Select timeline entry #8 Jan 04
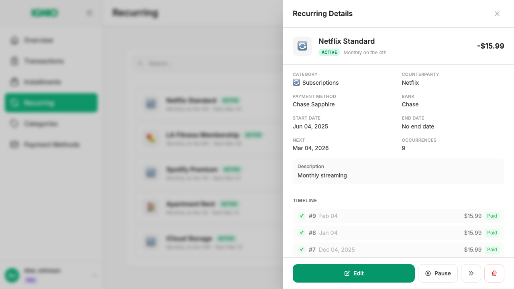Image resolution: width=514 pixels, height=289 pixels. point(398,233)
